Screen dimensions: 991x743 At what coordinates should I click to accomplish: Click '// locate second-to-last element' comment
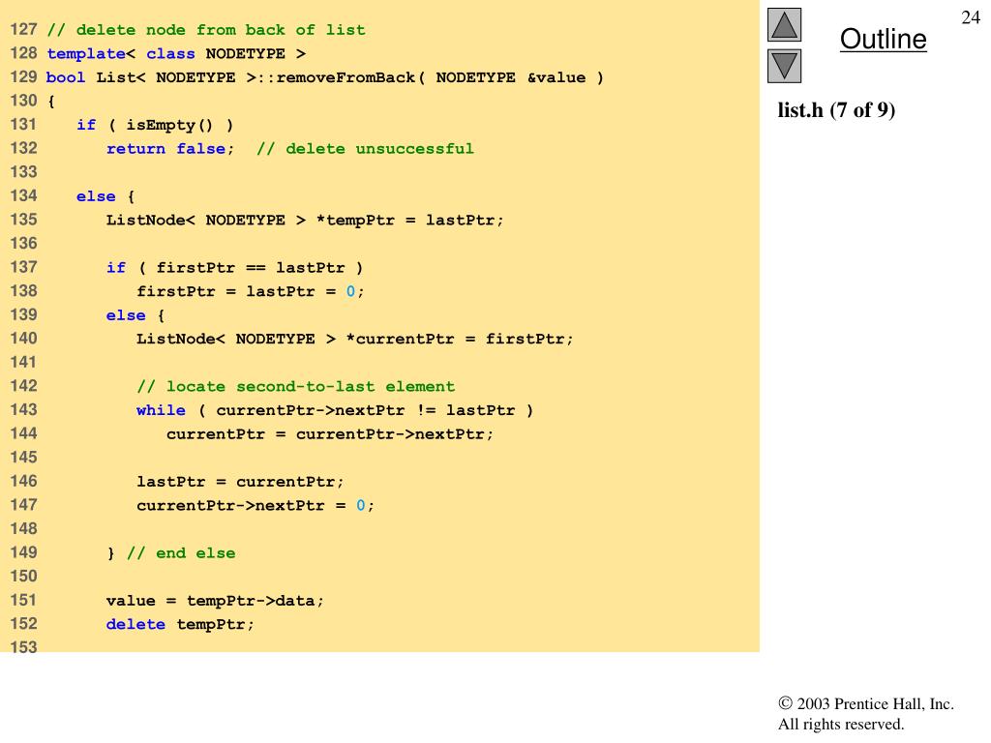[296, 387]
